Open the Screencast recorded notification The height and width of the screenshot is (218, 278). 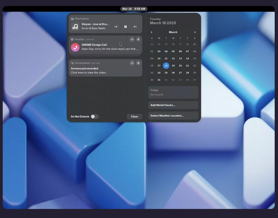tap(100, 71)
